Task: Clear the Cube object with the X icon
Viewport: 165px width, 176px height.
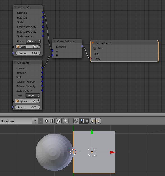Action: coord(34,47)
